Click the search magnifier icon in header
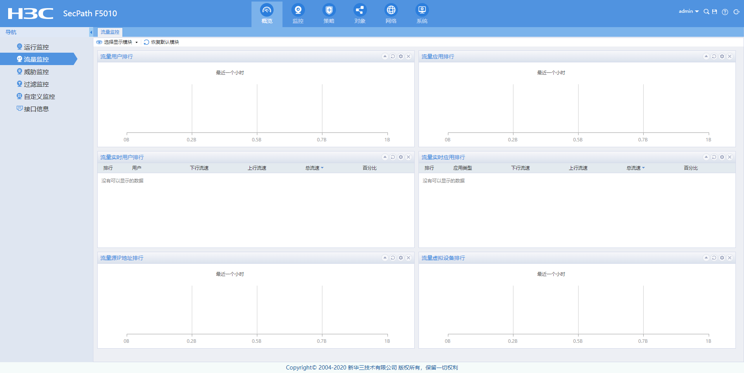Image resolution: width=744 pixels, height=373 pixels. 706,12
